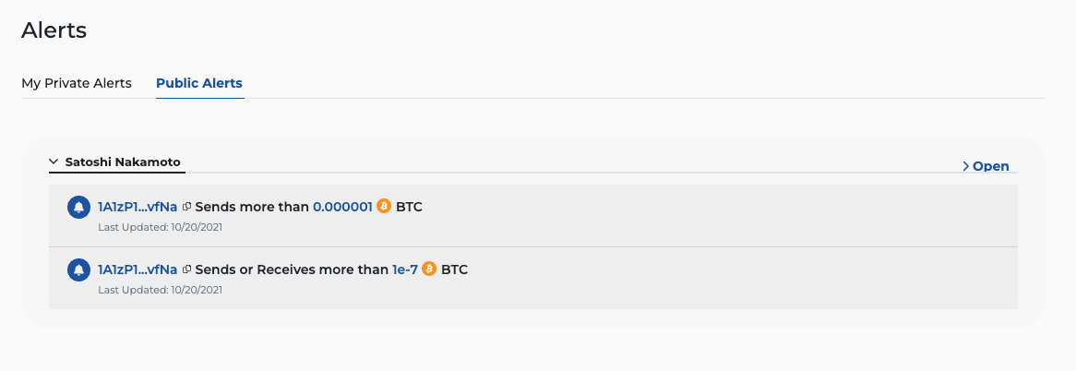The height and width of the screenshot is (371, 1076).
Task: Click the right chevron beside Open
Action: click(x=965, y=166)
